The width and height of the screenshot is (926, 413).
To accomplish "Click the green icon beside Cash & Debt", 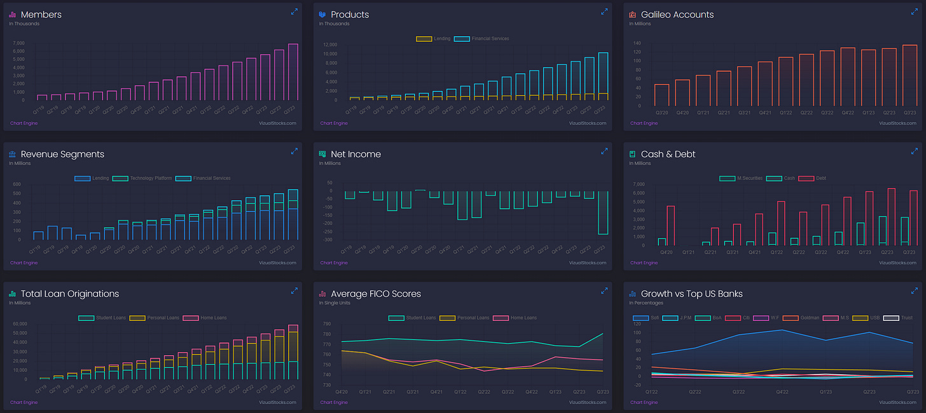I will [x=633, y=154].
